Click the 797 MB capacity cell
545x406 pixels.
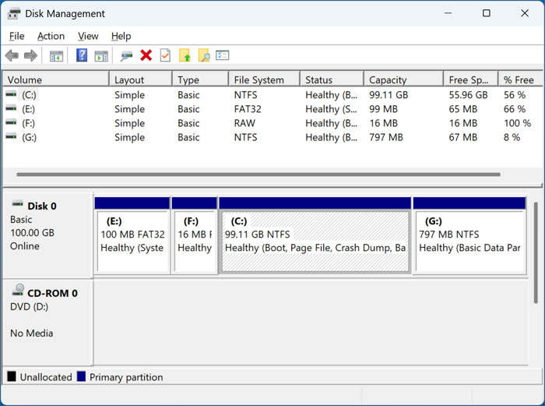tap(386, 137)
